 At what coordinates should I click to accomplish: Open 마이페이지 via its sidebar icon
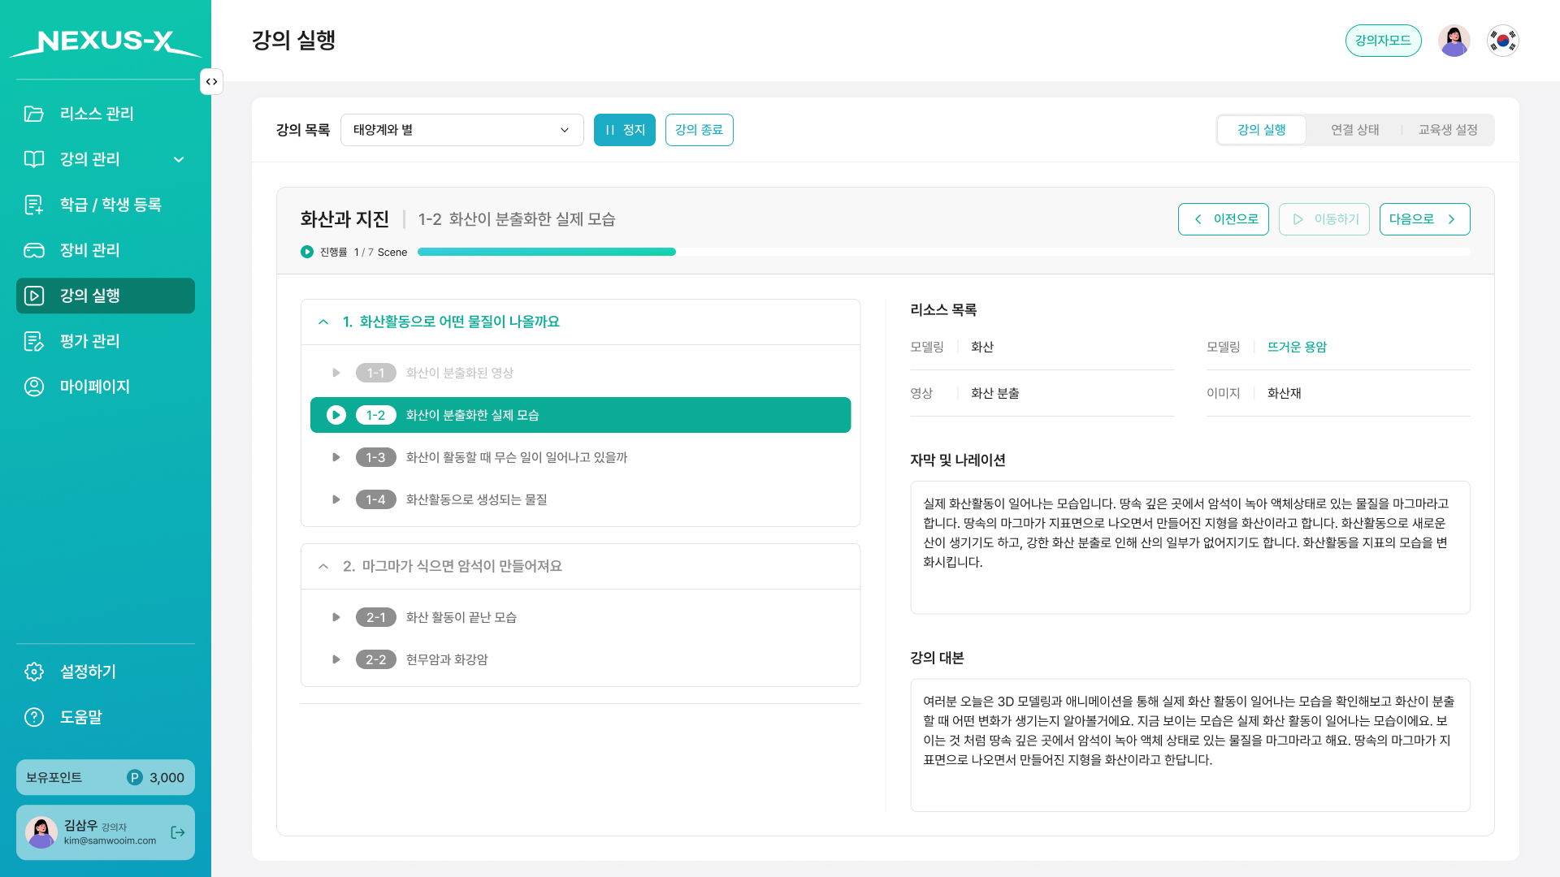(x=34, y=387)
